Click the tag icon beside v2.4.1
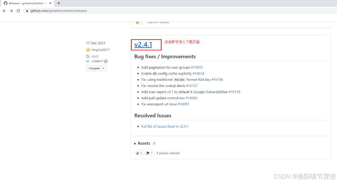Image resolution: width=337 pixels, height=182 pixels. (88, 57)
